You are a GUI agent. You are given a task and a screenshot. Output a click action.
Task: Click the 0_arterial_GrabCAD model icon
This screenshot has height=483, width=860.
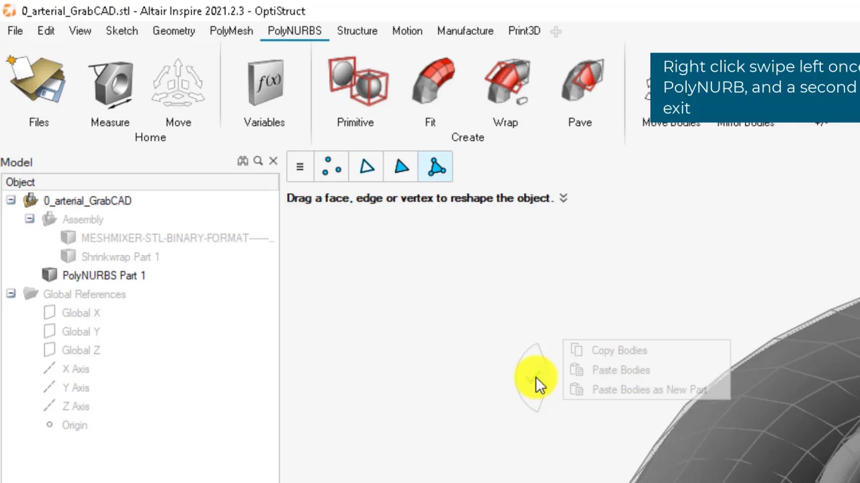30,200
